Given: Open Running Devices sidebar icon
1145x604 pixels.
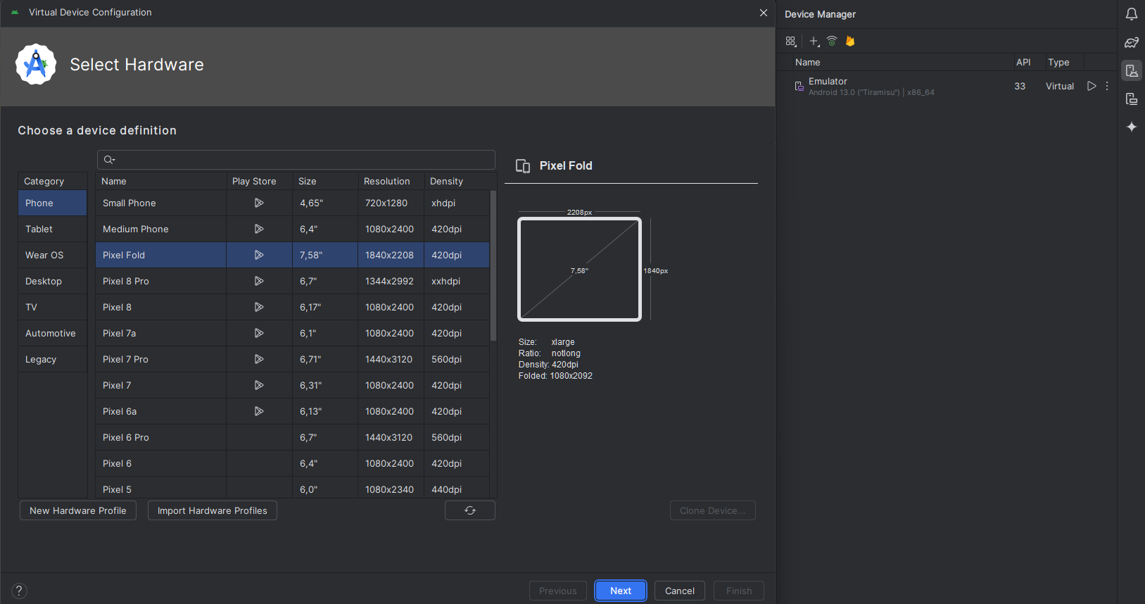Looking at the screenshot, I should pyautogui.click(x=1132, y=99).
